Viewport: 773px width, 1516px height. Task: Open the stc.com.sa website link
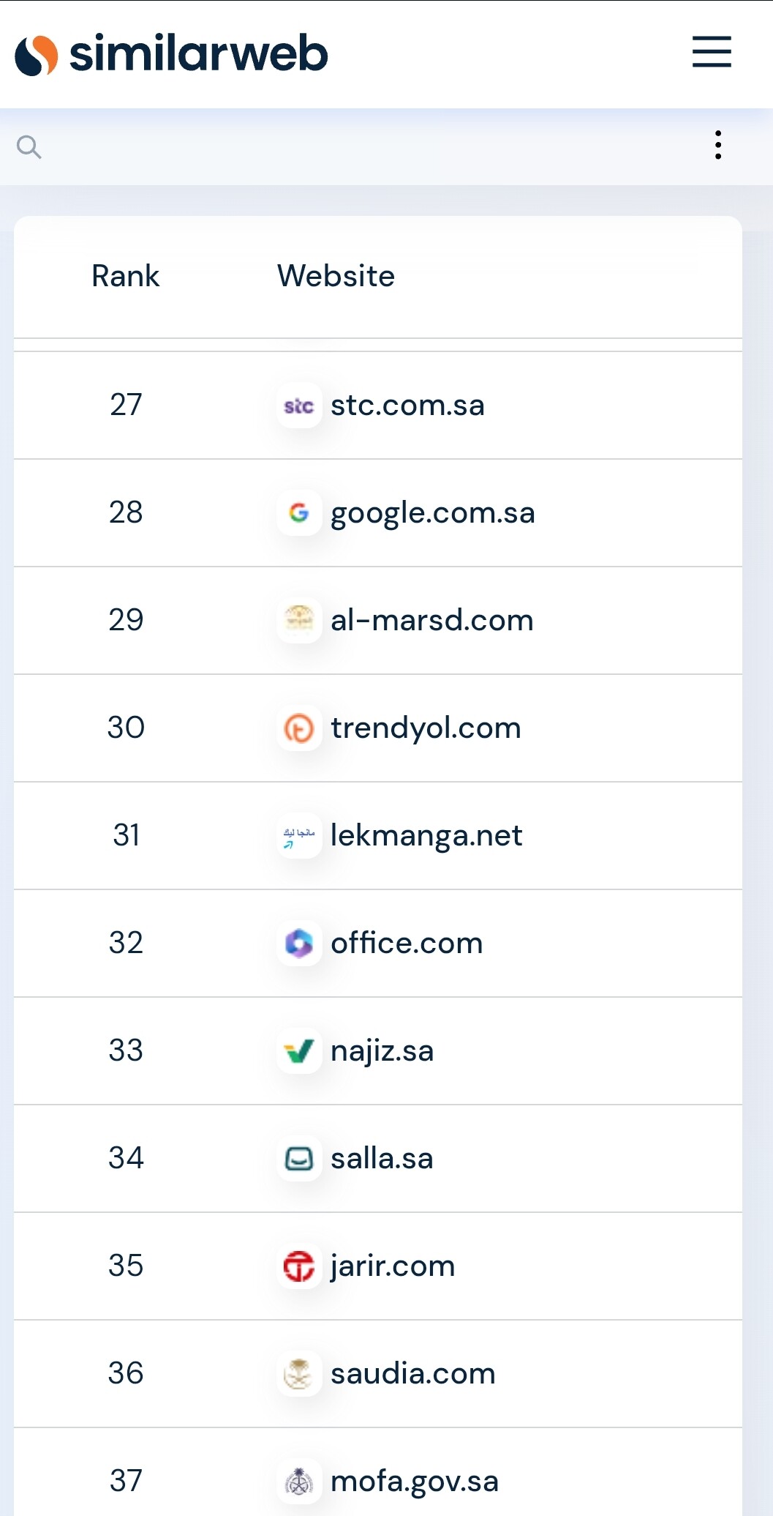click(407, 406)
